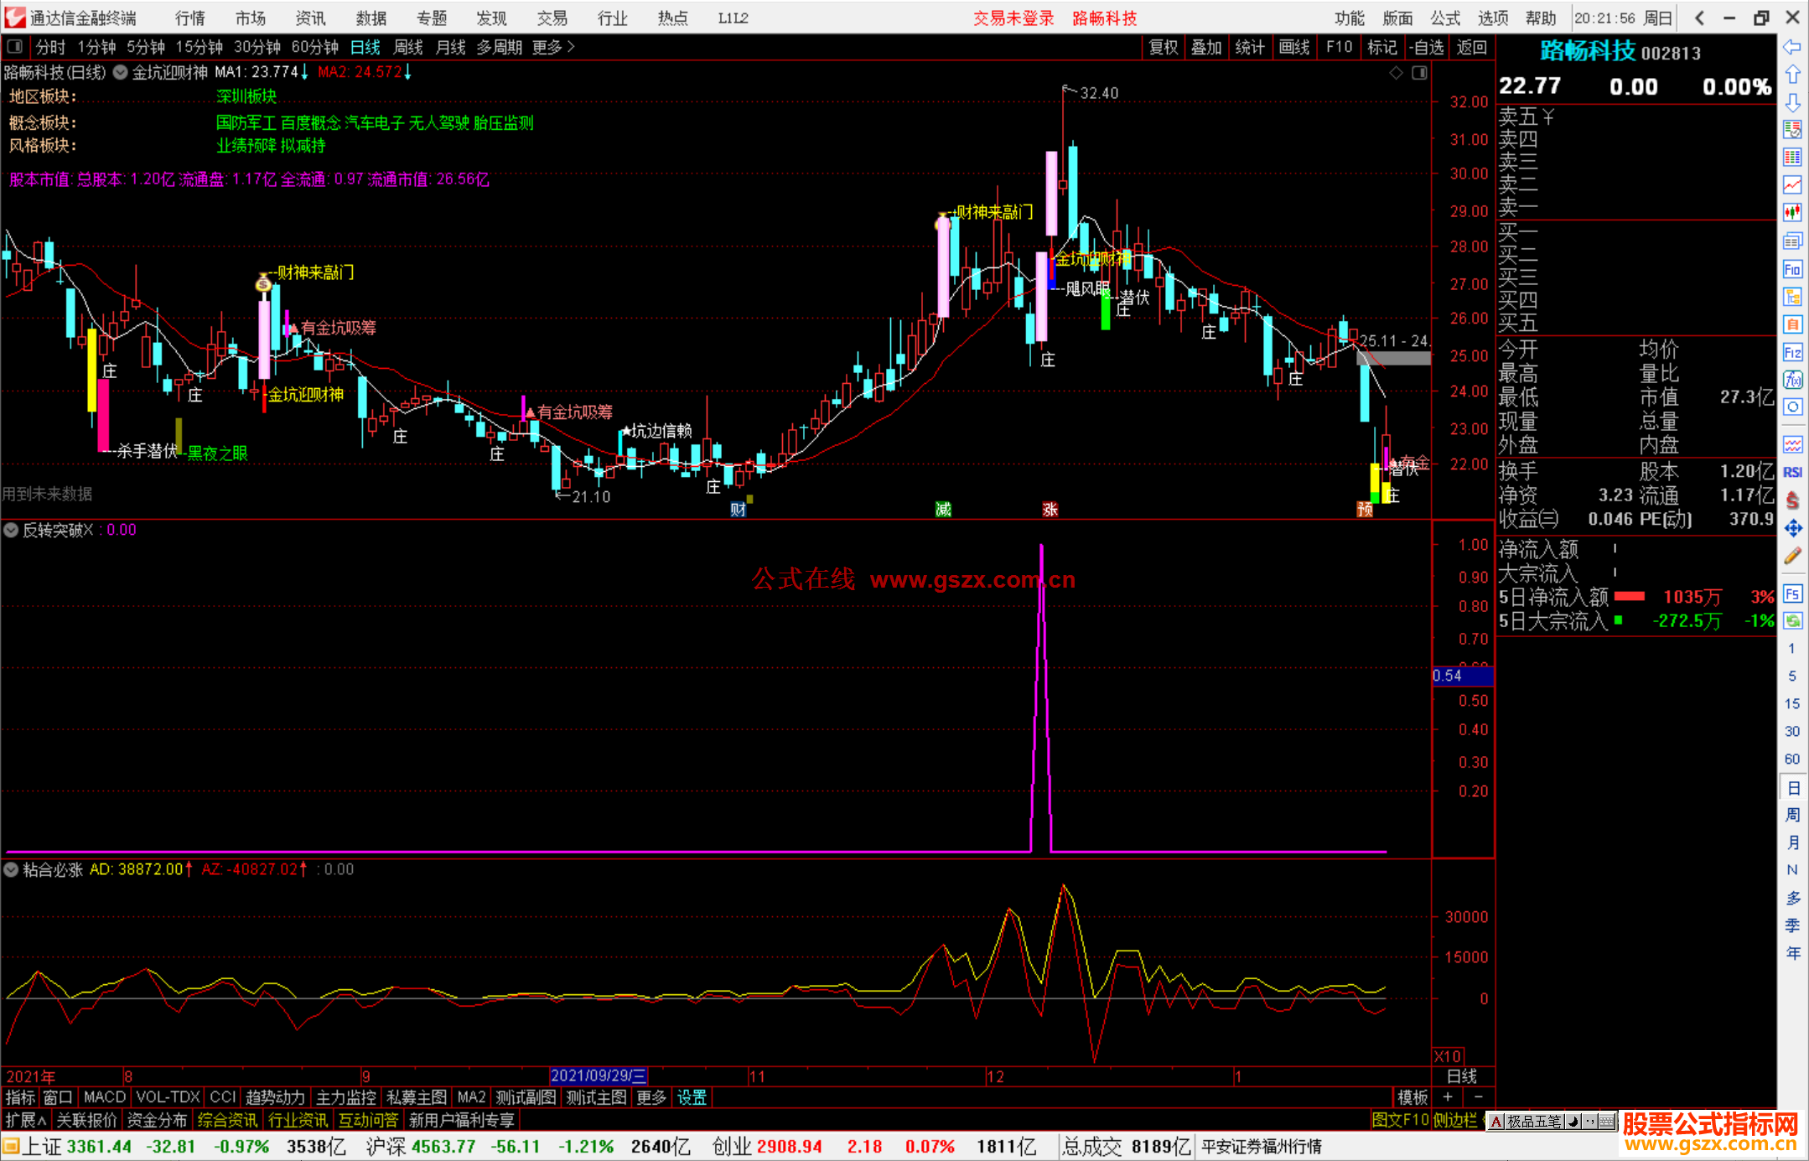1809x1161 pixels.
Task: Toggle the 金坑迎财神 main indicator circle button
Action: [x=121, y=72]
